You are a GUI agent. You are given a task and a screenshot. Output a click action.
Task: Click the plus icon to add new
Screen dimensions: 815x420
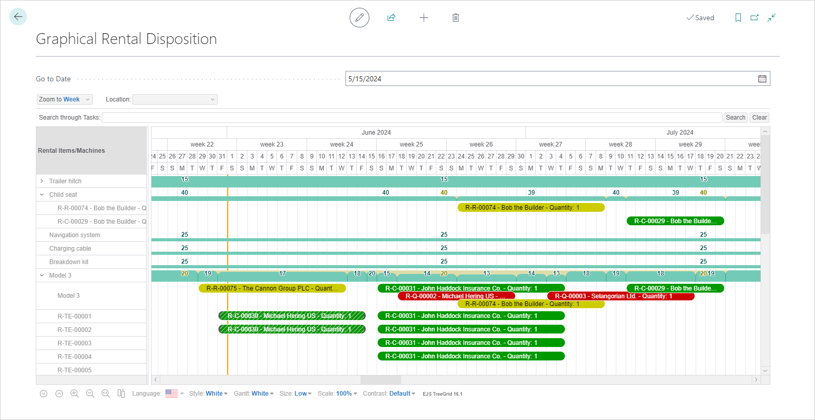423,18
